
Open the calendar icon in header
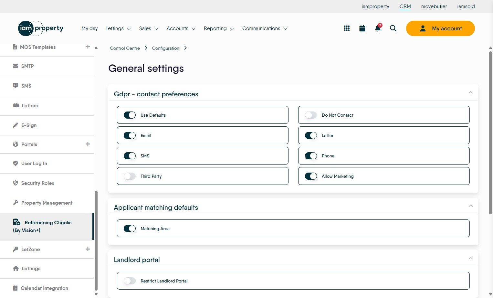(x=362, y=28)
